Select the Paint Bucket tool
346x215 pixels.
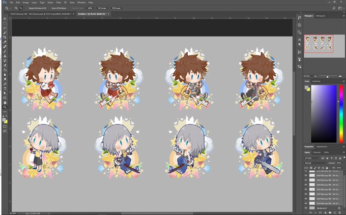pyautogui.click(x=5, y=70)
